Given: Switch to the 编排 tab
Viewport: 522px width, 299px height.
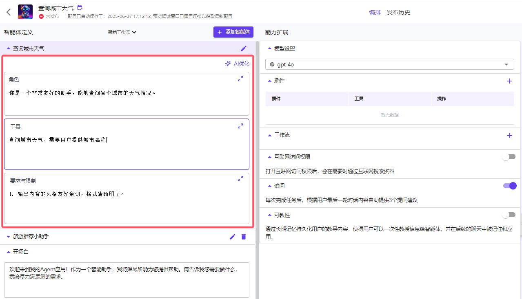Looking at the screenshot, I should coord(375,12).
